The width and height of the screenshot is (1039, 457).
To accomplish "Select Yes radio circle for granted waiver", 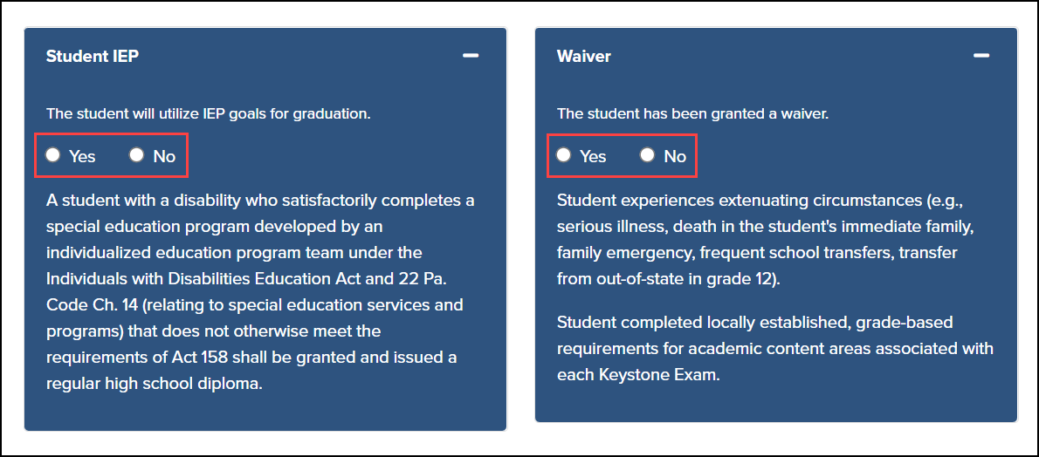I will point(564,155).
